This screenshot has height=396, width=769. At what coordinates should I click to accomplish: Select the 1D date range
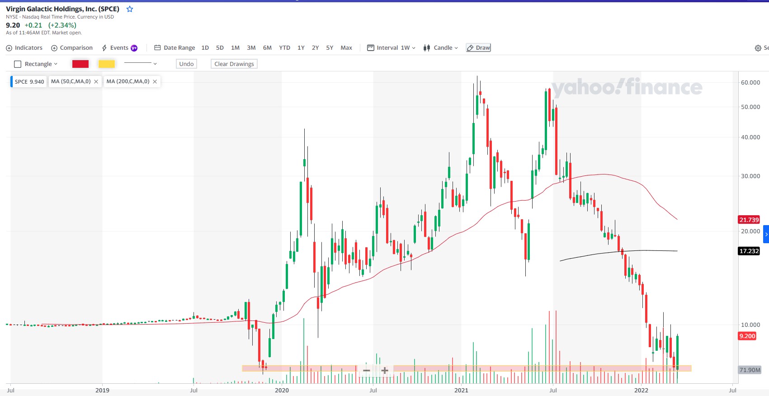[x=205, y=48]
